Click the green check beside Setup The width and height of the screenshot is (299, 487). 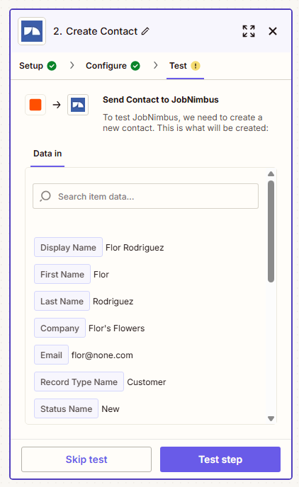click(52, 66)
